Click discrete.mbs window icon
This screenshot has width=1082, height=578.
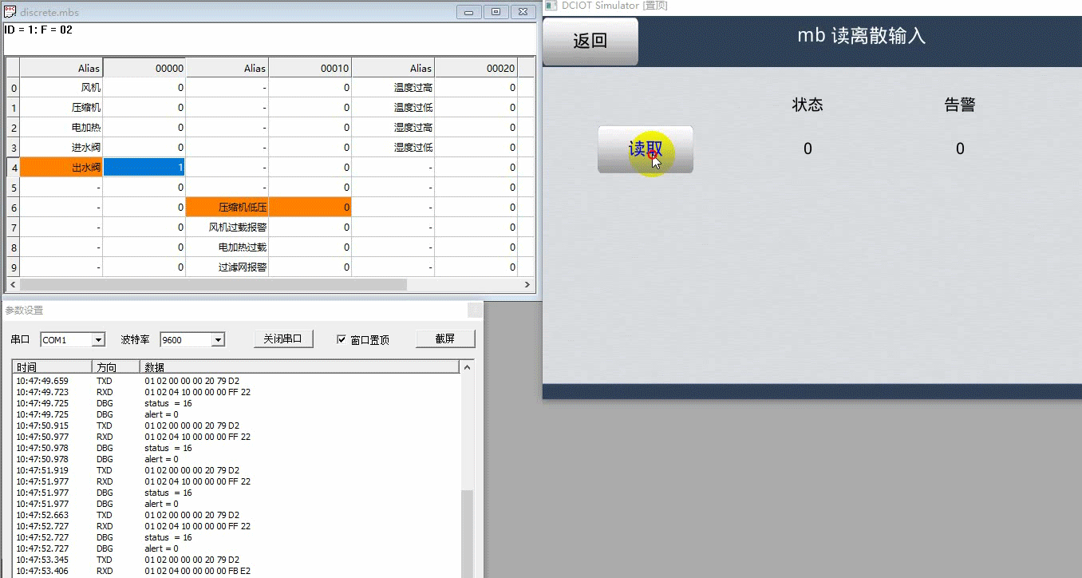10,12
